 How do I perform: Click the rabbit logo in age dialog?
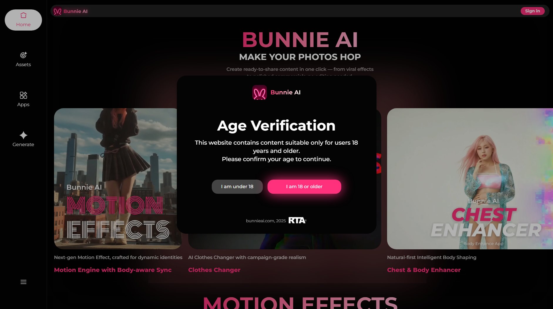(x=260, y=92)
